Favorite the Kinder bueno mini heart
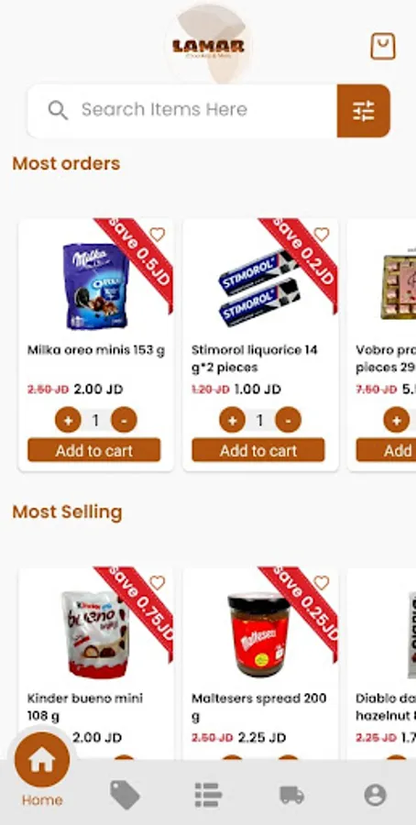Screen dimensions: 416x825 tap(158, 582)
